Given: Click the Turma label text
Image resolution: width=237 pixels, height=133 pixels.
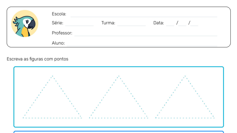Looking at the screenshot, I should [108, 23].
